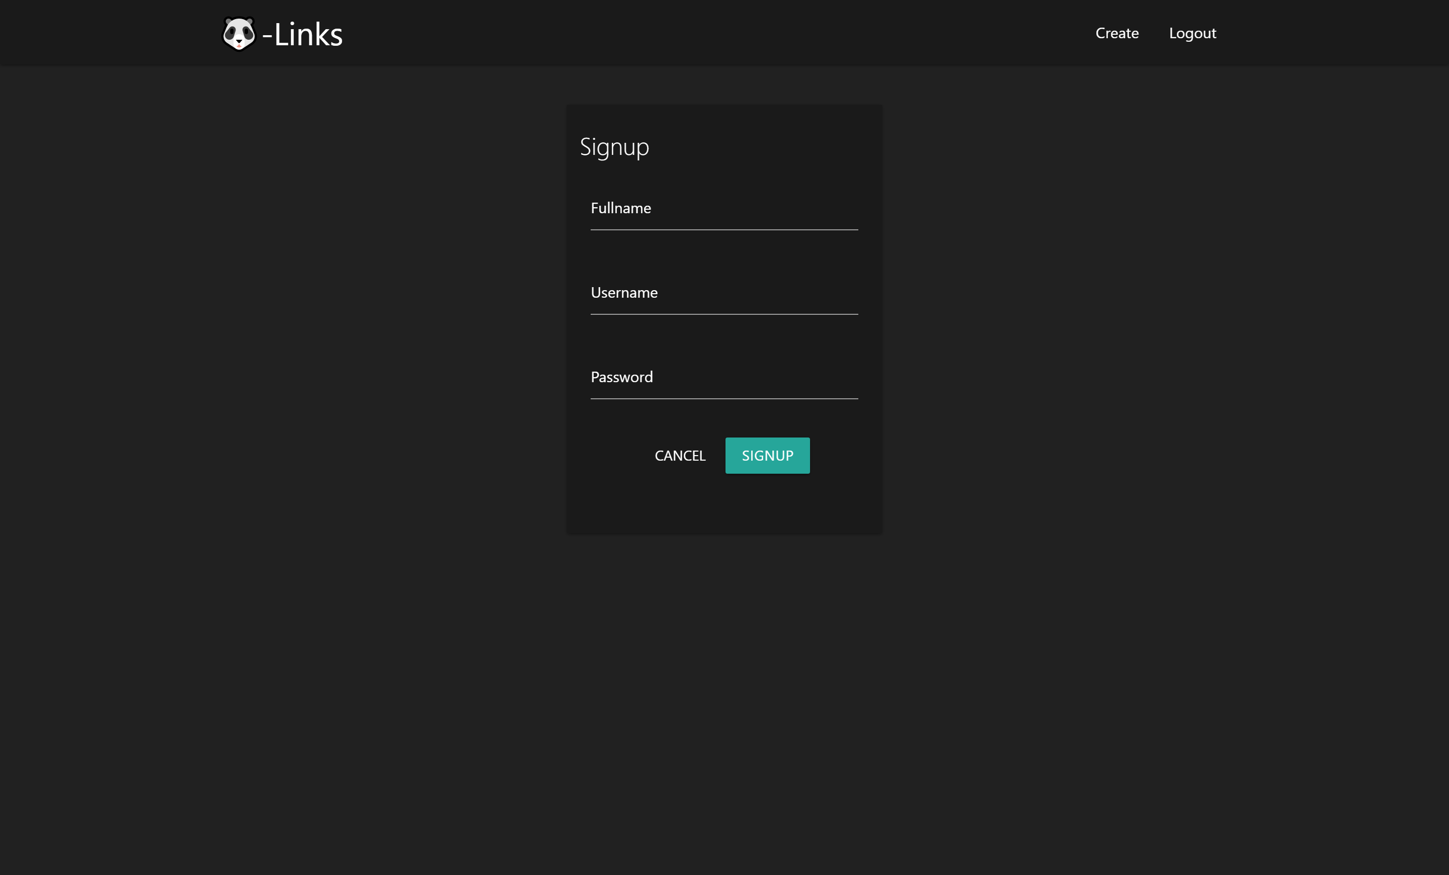Log out using the Logout link

(1192, 33)
